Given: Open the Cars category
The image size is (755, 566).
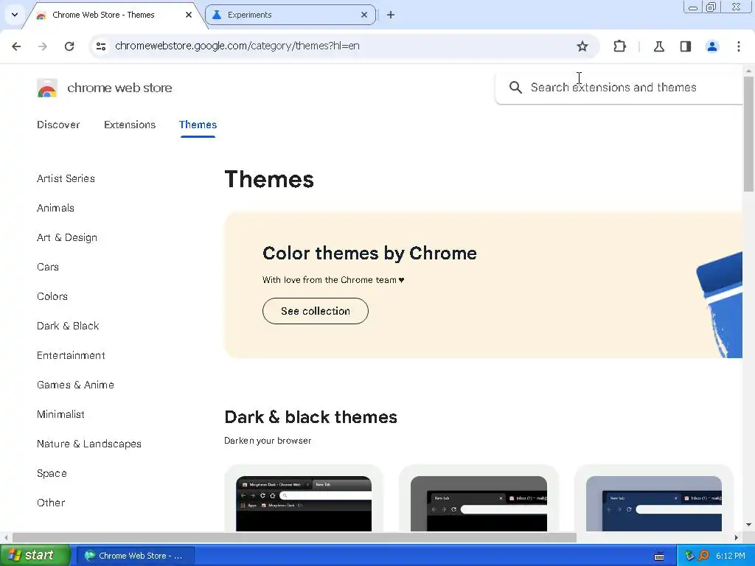Looking at the screenshot, I should [x=48, y=267].
